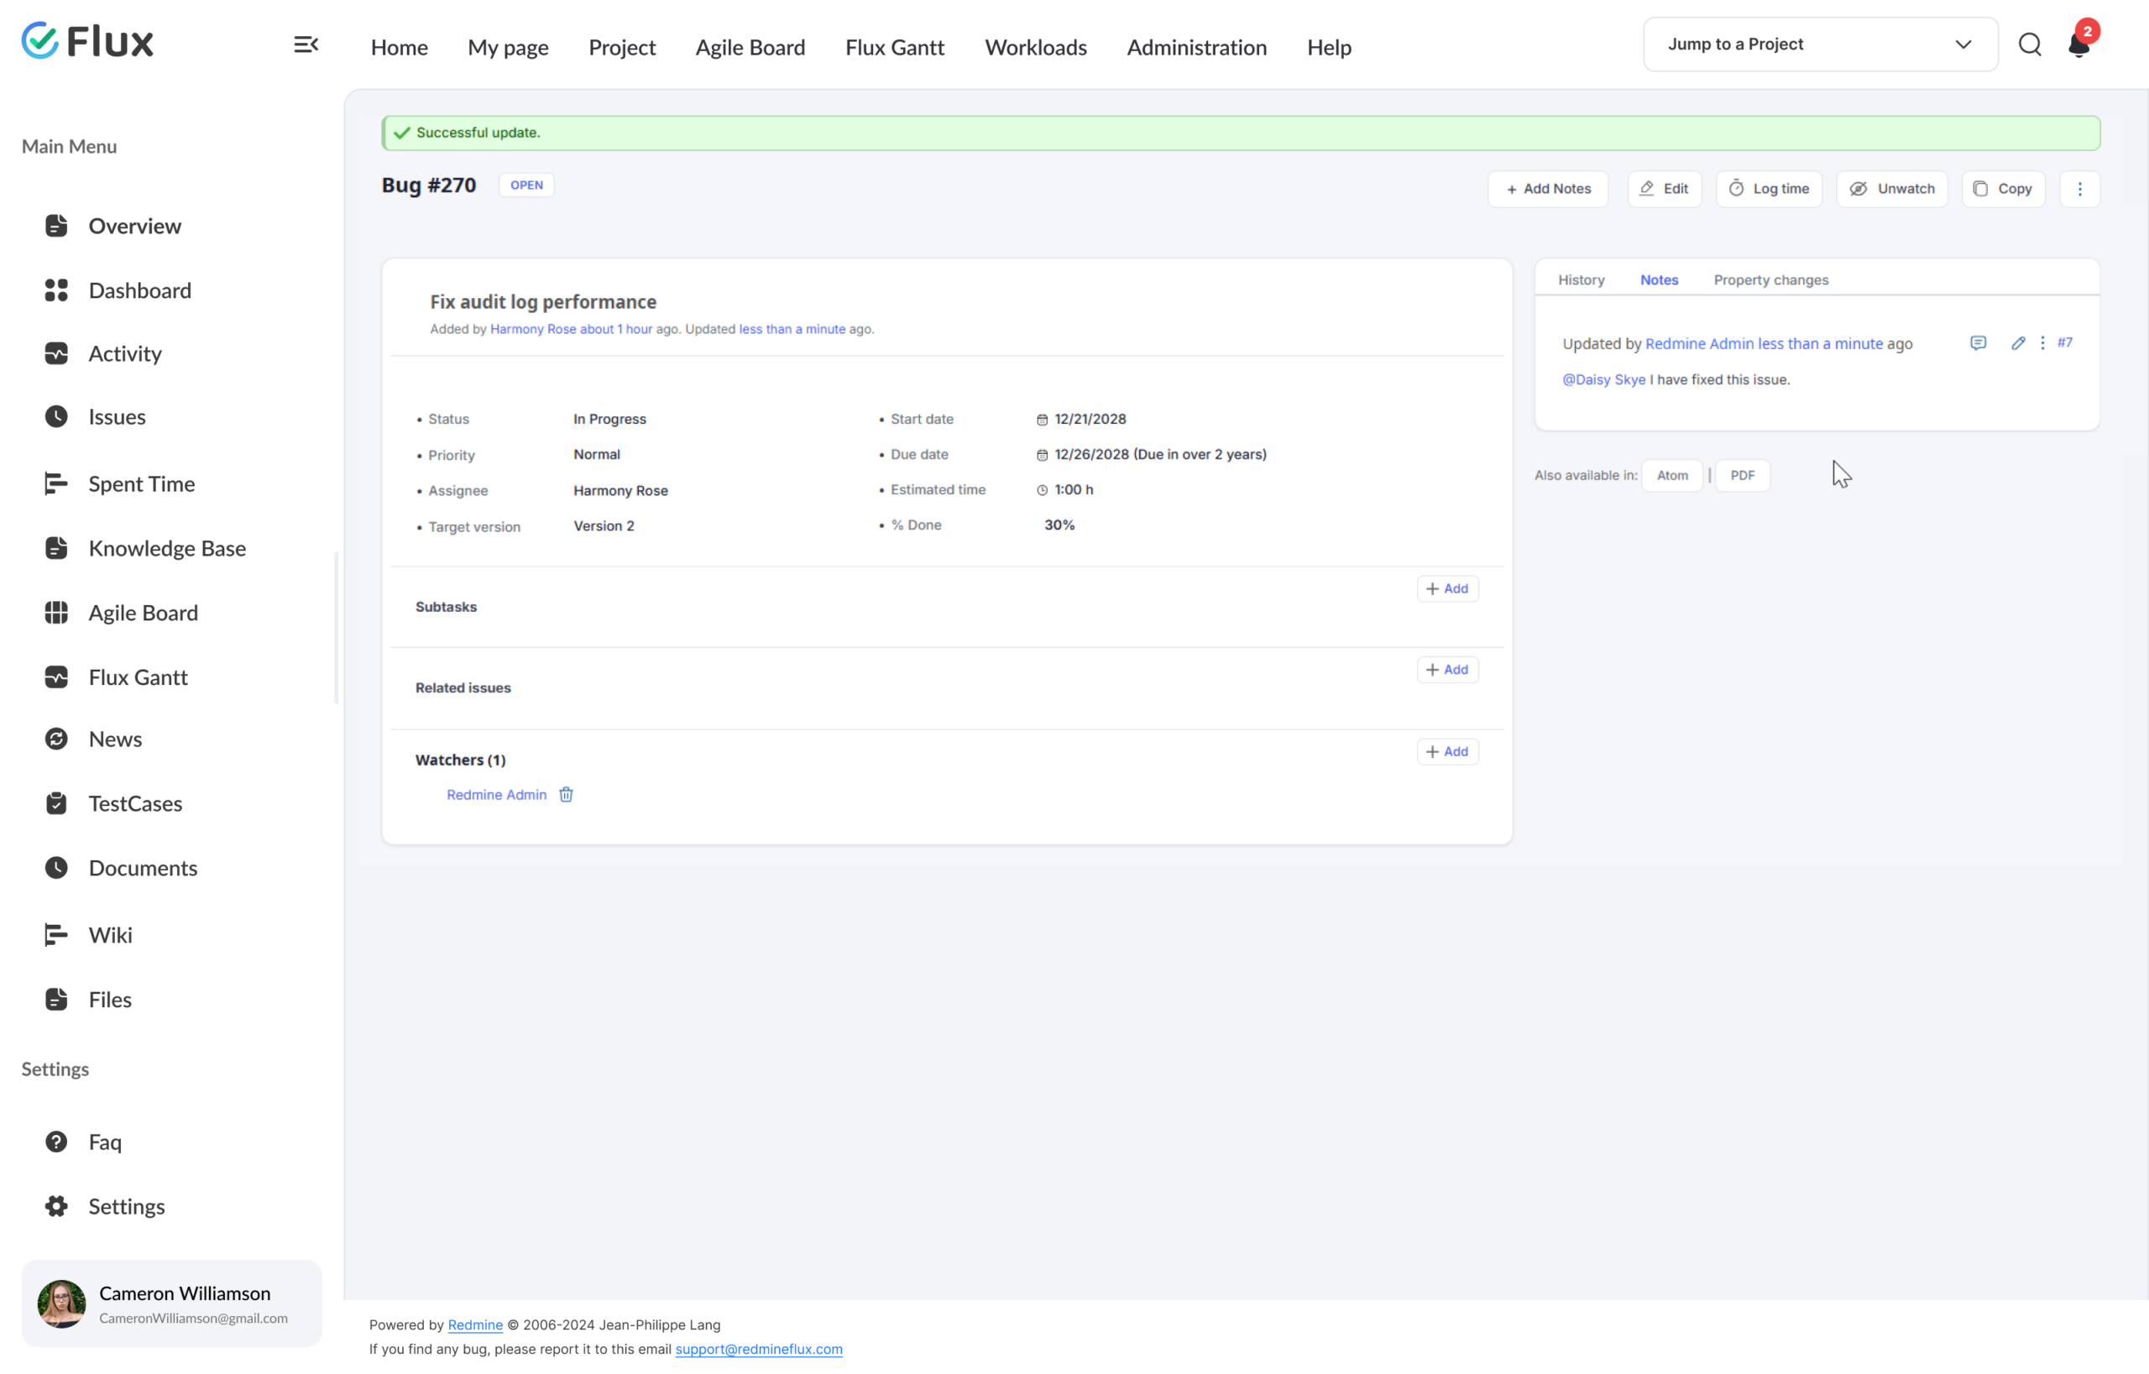This screenshot has height=1374, width=2149.
Task: Open the three-dot more actions menu
Action: point(2079,189)
